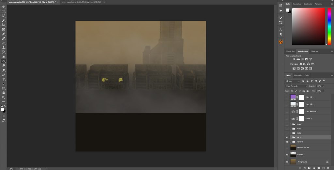Open the Character panel icon
The width and height of the screenshot is (334, 170).
tap(281, 30)
